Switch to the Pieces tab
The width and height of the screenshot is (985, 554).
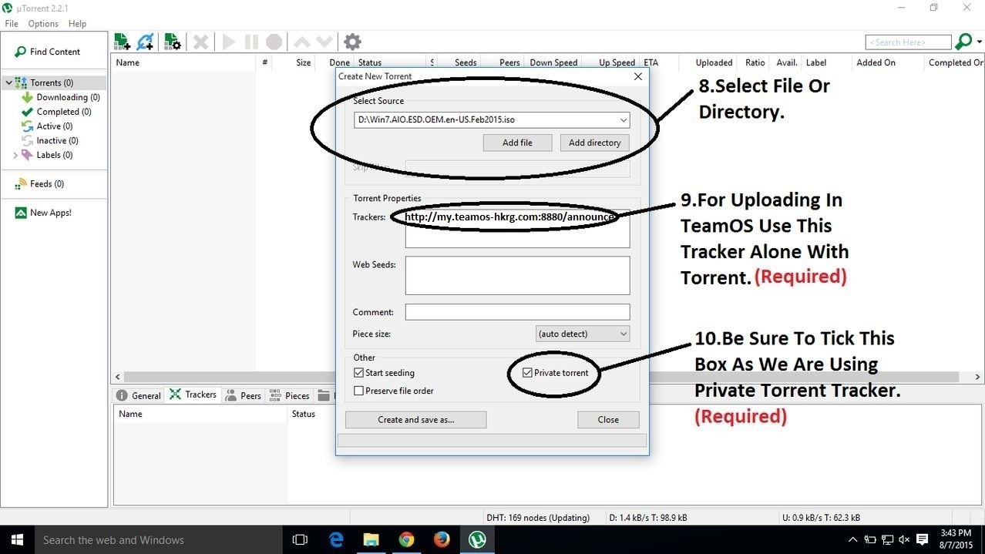289,395
